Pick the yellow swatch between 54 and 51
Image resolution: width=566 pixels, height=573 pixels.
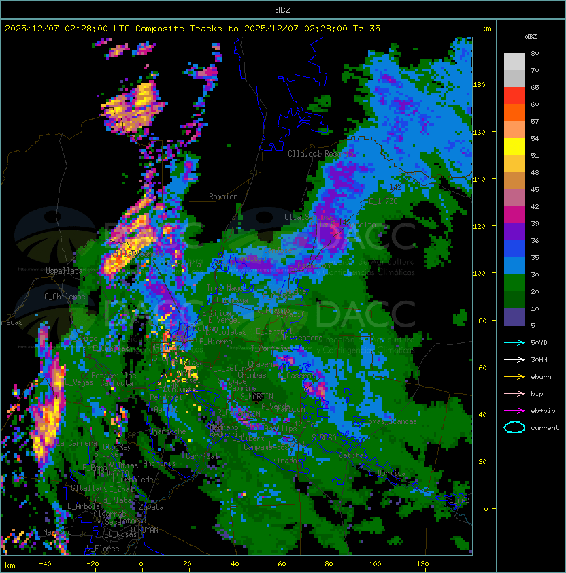point(514,147)
